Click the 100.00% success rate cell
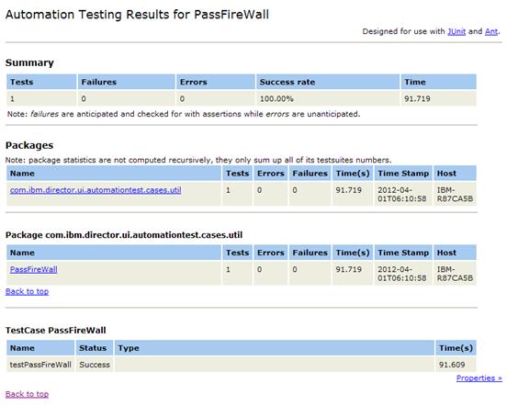 point(328,98)
